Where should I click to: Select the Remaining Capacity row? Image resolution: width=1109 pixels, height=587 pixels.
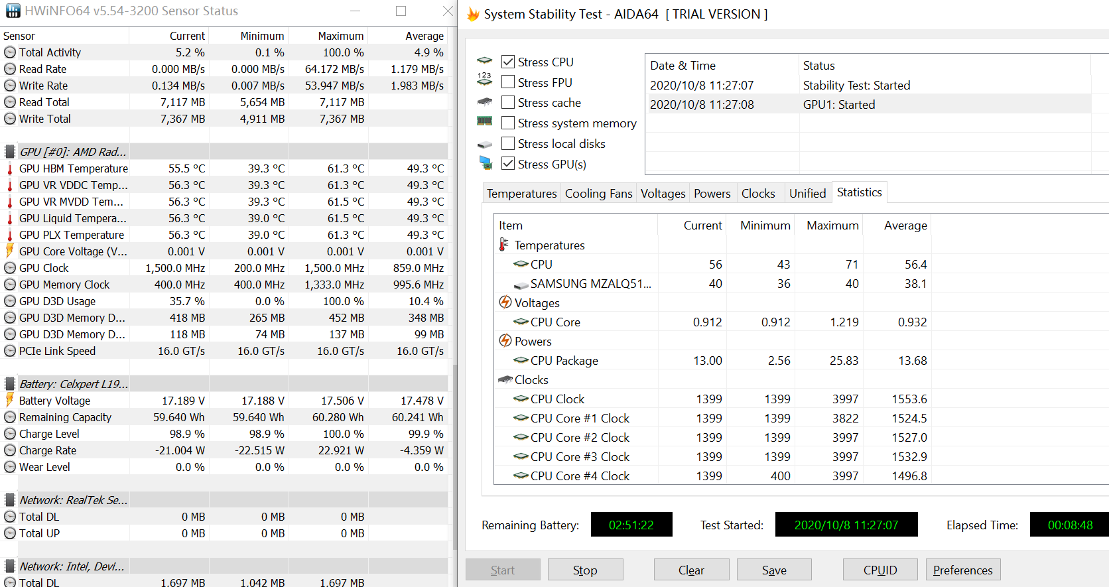(224, 417)
